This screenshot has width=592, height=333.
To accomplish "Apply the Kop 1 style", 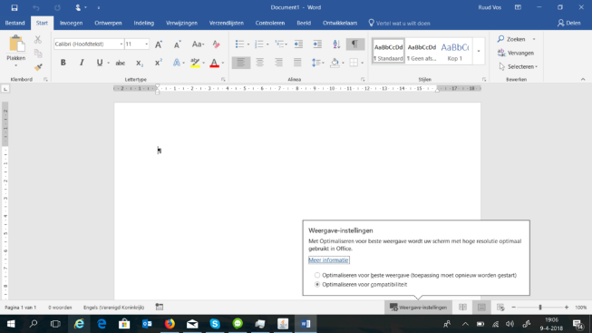I will [x=455, y=51].
